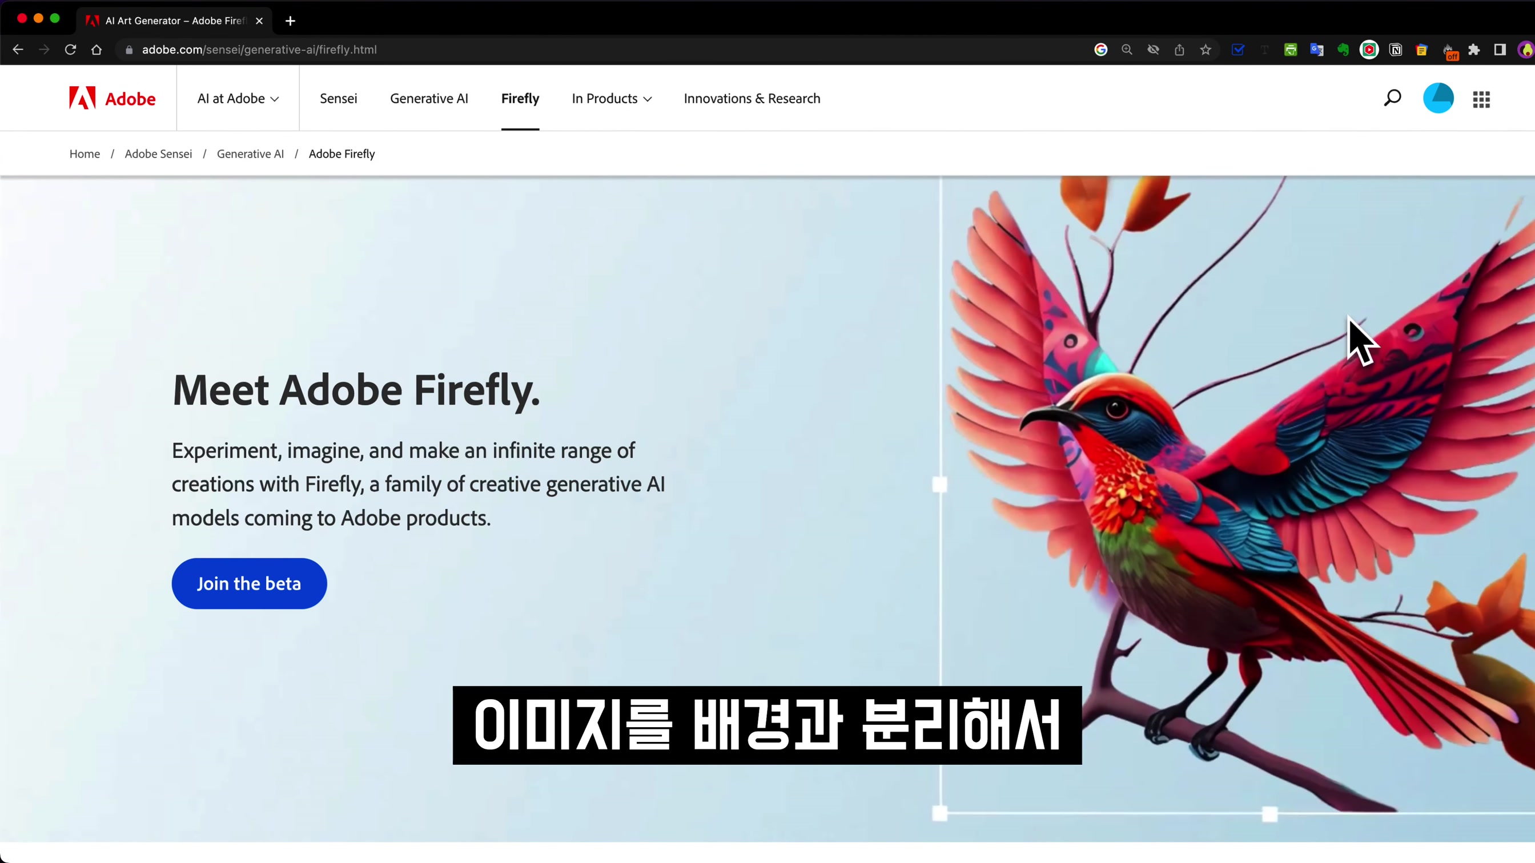Open the Generative AI nav item
This screenshot has height=863, width=1535.
coord(429,98)
